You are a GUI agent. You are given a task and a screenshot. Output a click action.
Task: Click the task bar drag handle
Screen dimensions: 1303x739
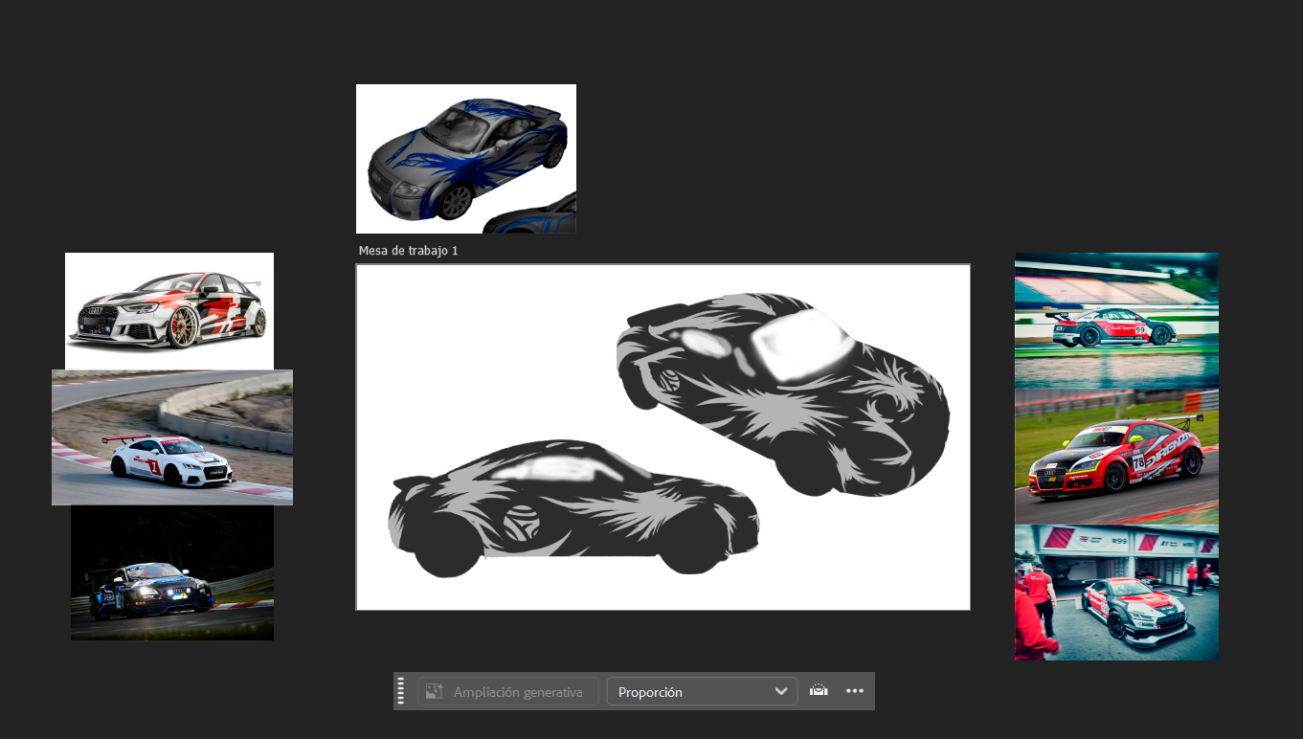tap(401, 691)
